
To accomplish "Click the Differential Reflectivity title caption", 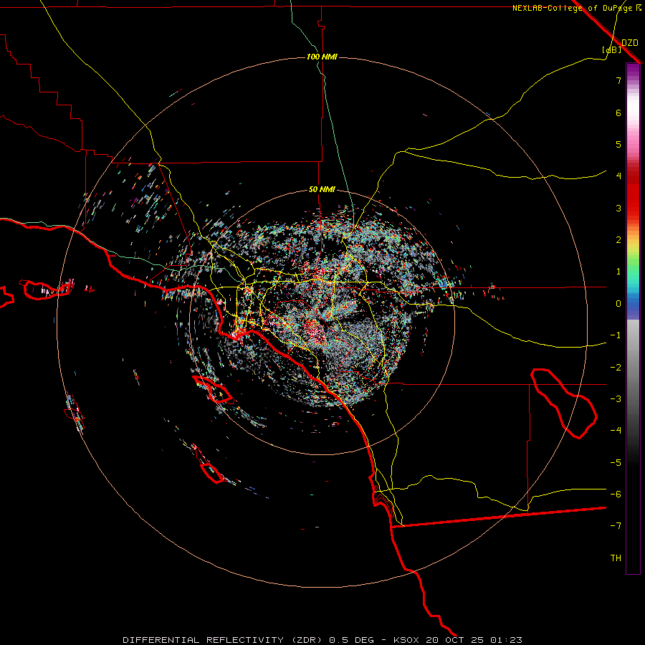I will 322,640.
